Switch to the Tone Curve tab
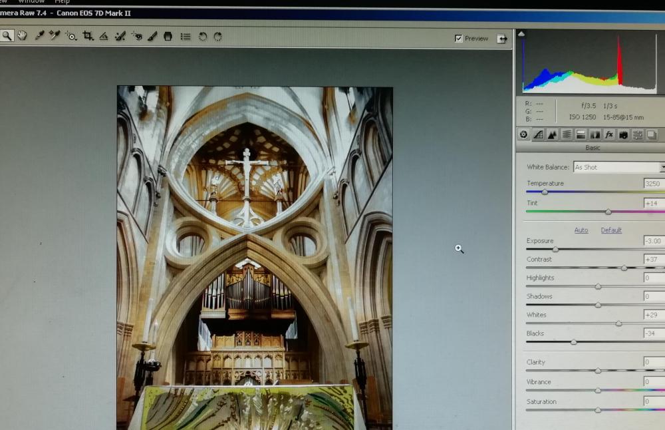Viewport: 665px width, 430px height. [x=538, y=134]
